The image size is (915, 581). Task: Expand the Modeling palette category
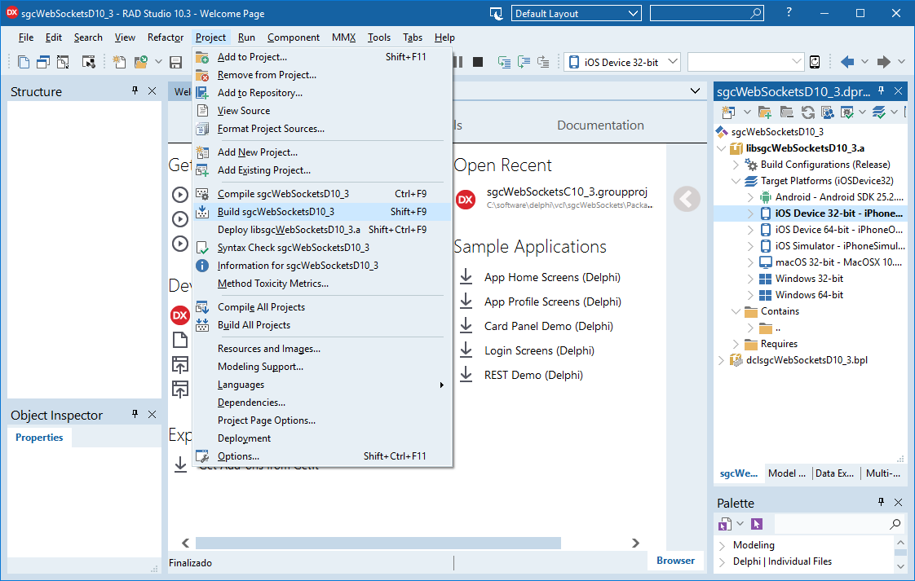pos(722,545)
